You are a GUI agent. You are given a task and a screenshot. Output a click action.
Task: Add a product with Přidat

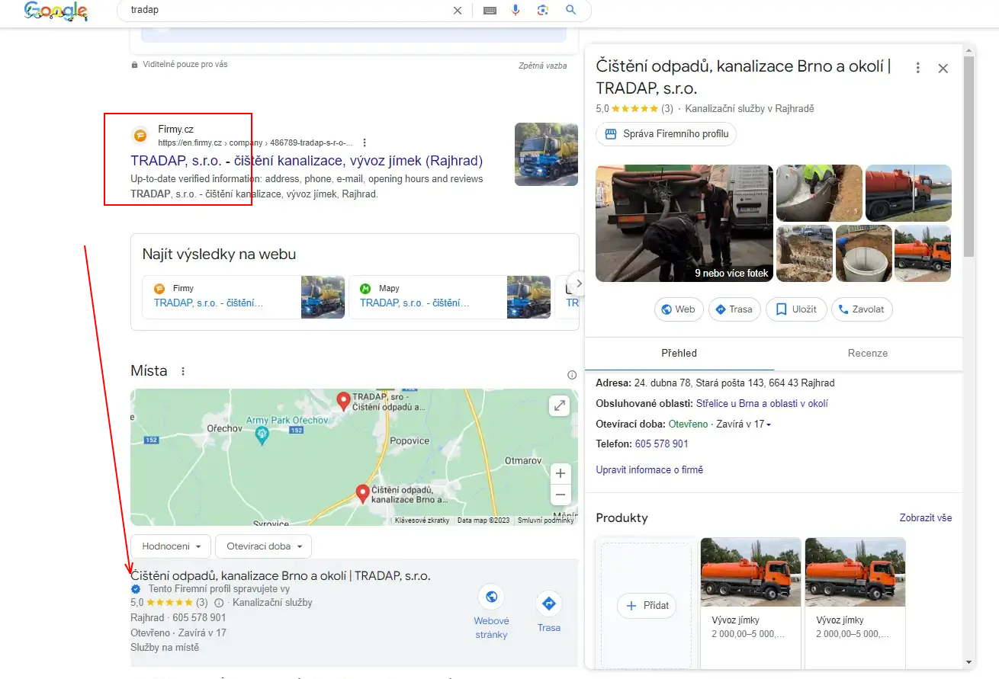click(647, 606)
